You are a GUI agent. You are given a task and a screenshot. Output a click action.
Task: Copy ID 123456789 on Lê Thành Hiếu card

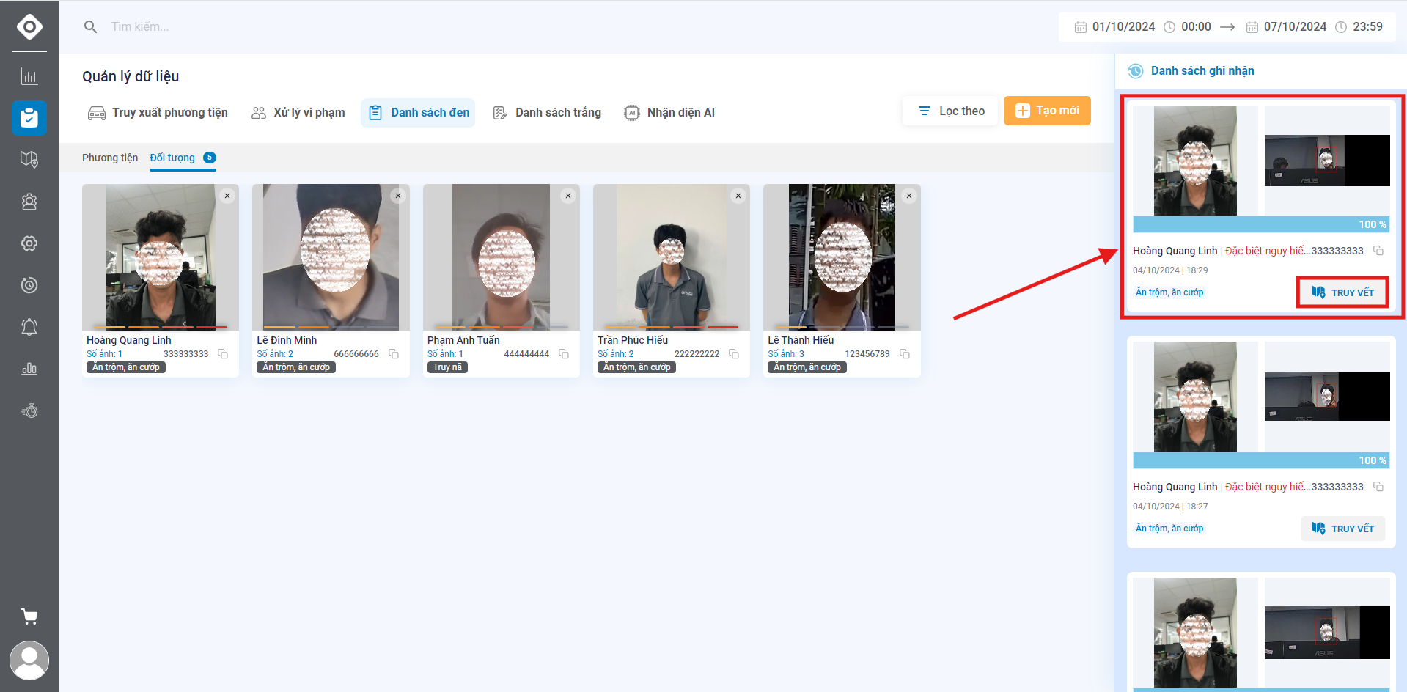tap(905, 354)
